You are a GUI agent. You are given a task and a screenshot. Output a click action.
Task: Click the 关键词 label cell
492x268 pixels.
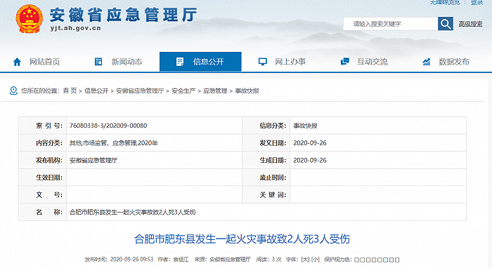tap(266, 195)
